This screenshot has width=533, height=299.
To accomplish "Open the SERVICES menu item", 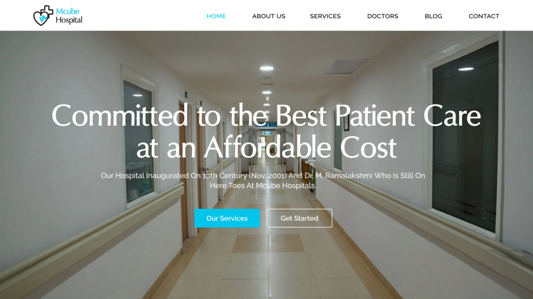I will pyautogui.click(x=325, y=16).
